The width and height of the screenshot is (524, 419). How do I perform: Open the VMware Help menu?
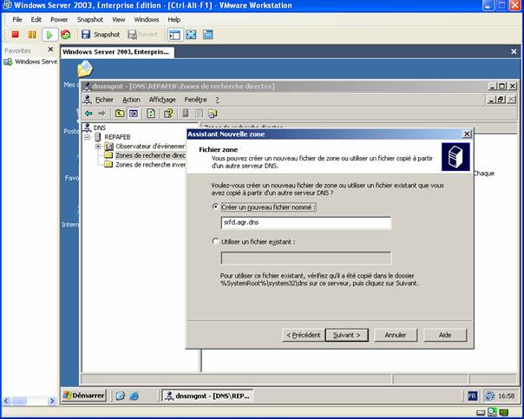coord(174,20)
